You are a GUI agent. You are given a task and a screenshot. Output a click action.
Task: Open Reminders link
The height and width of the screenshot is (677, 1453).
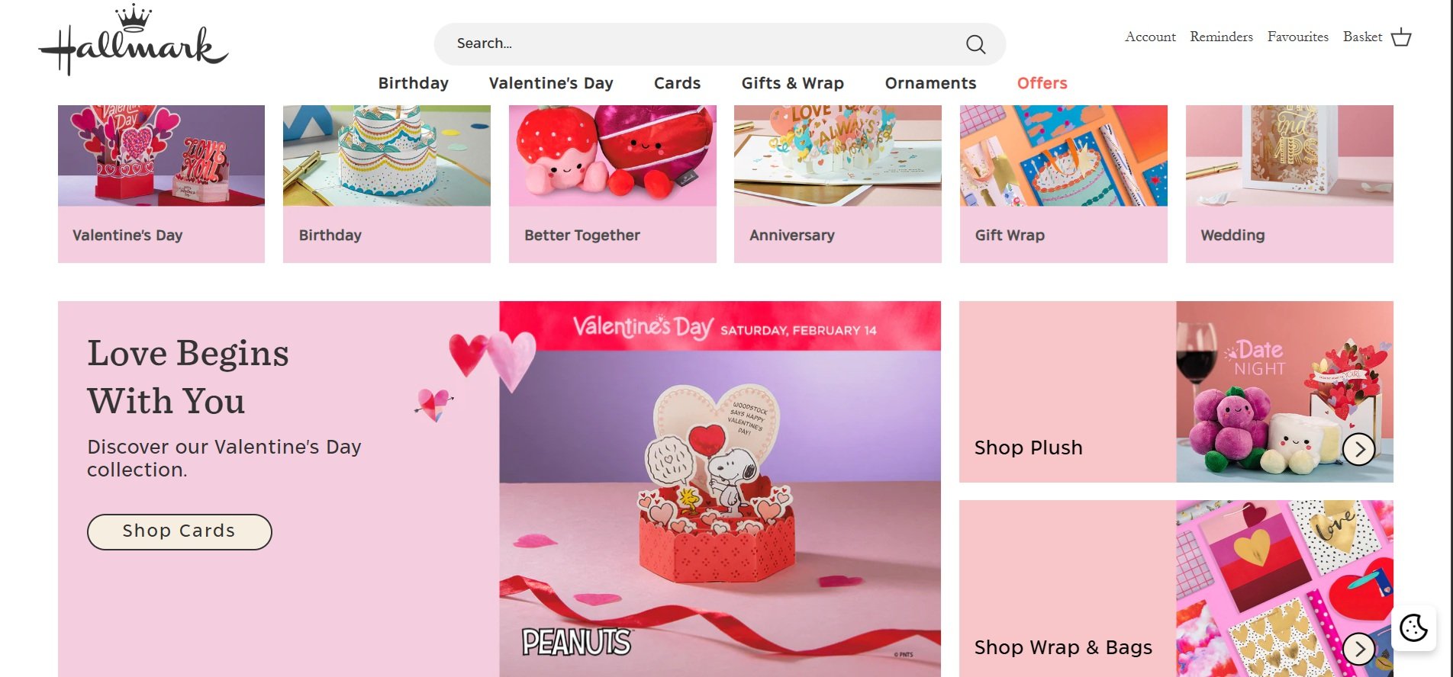pos(1221,37)
